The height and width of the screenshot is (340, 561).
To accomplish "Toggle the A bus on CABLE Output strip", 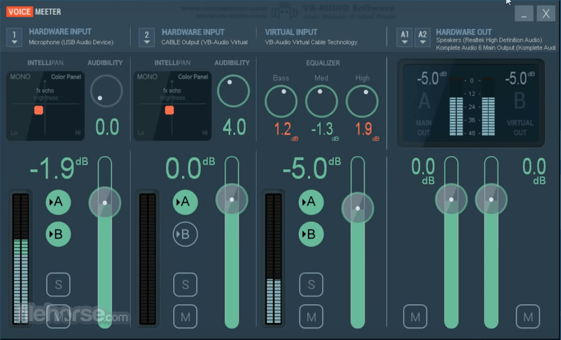I will tap(185, 202).
